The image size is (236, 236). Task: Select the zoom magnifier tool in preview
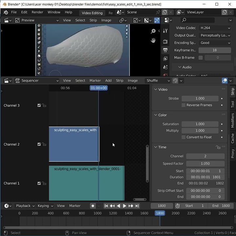[153, 31]
